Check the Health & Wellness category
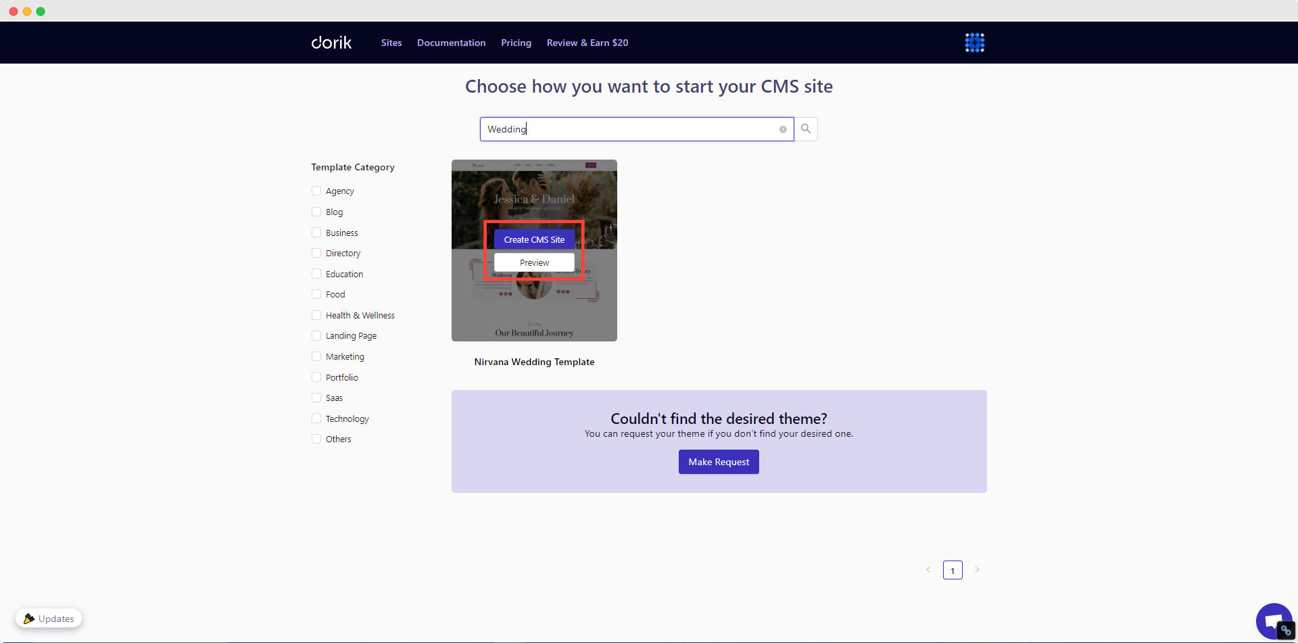 coord(316,315)
